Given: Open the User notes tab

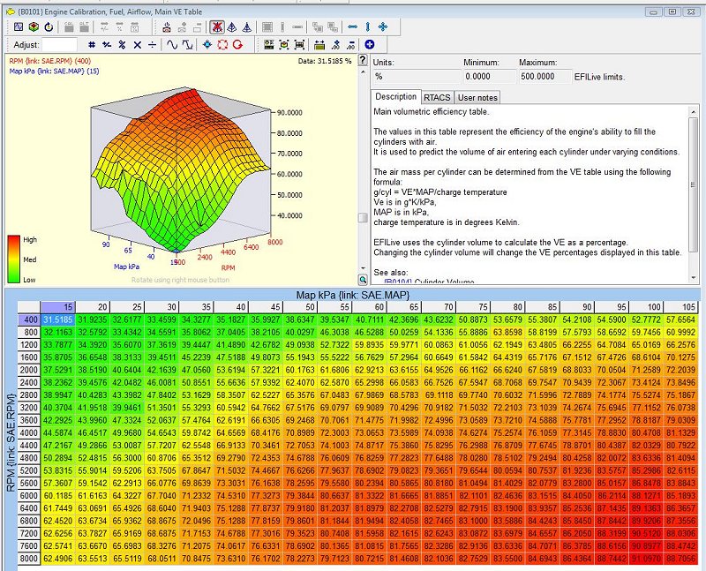Looking at the screenshot, I should tap(477, 98).
